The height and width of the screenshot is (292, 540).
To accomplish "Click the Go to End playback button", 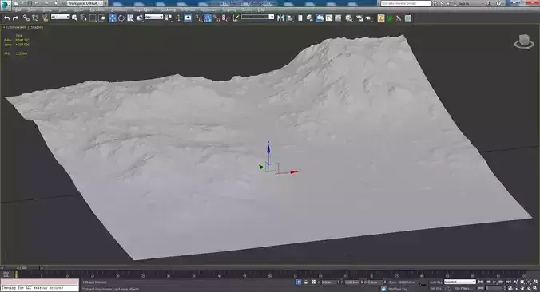I will click(508, 282).
